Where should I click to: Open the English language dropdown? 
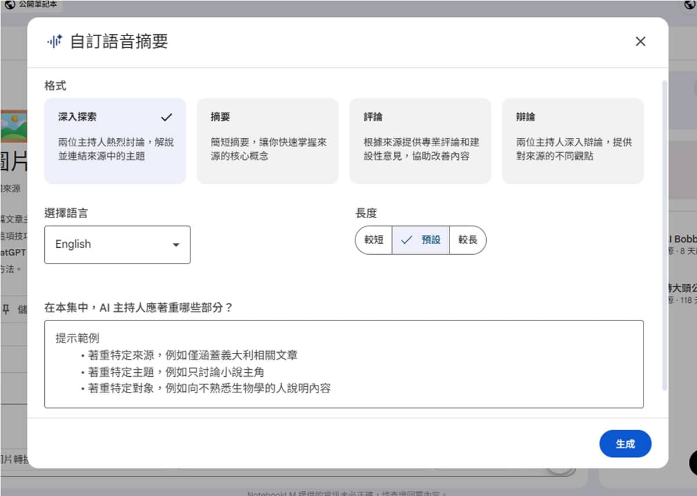[x=117, y=245]
